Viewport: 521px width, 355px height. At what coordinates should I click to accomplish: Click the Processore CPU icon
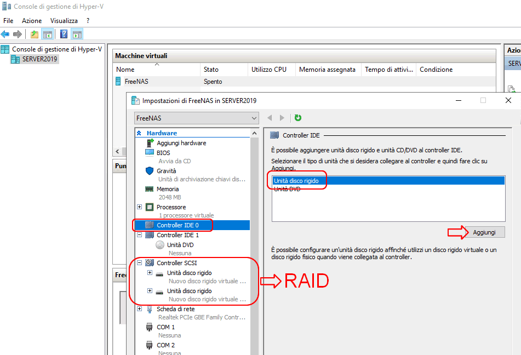[150, 207]
